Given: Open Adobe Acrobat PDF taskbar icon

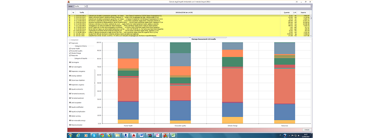Looking at the screenshot, I should click(x=158, y=135).
